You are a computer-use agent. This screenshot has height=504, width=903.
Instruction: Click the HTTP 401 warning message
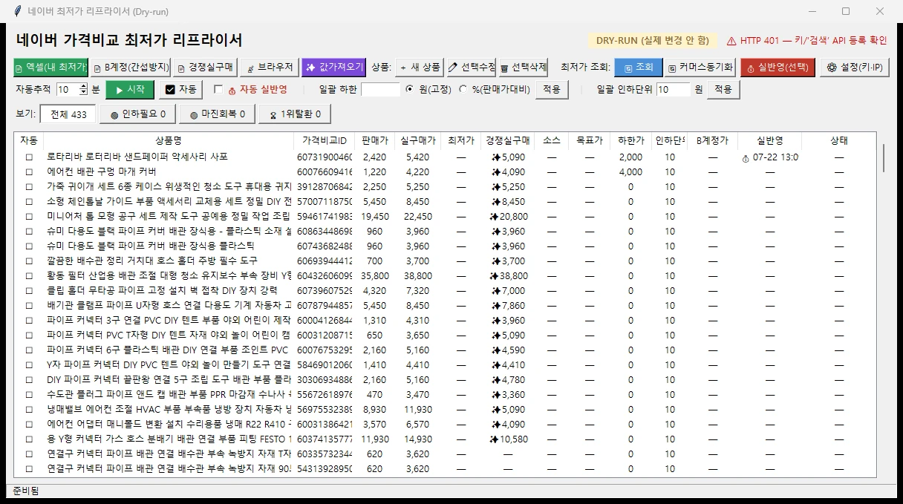[806, 41]
